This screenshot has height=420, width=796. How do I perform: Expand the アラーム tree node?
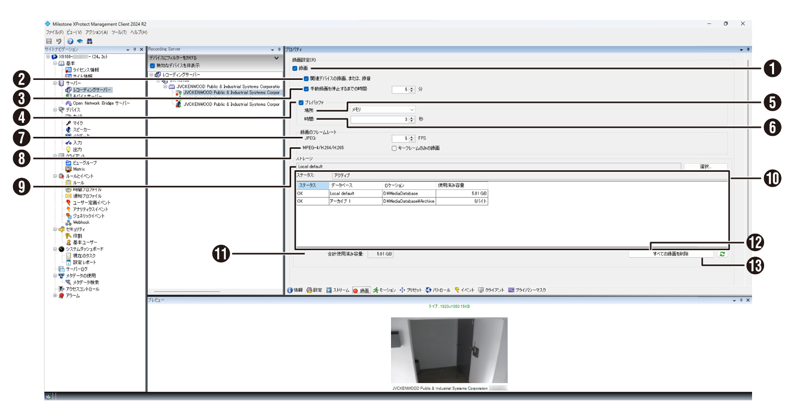click(55, 296)
